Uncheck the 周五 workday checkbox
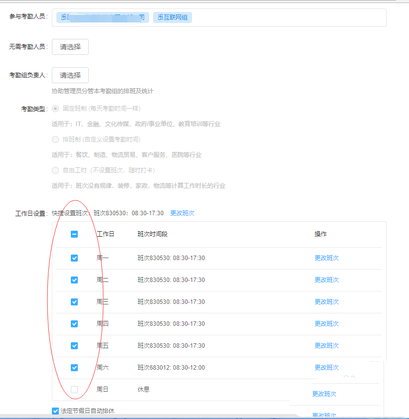This screenshot has width=409, height=419. (74, 345)
